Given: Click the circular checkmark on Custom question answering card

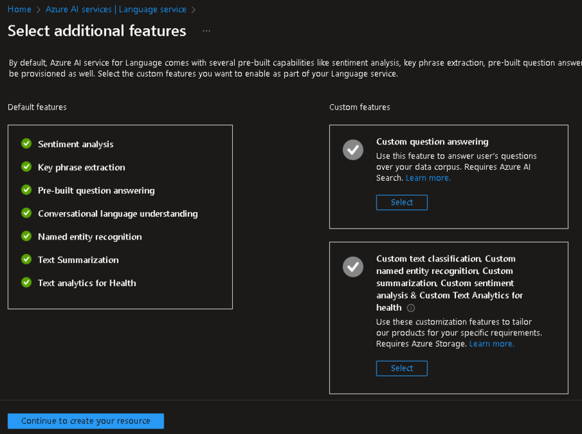Looking at the screenshot, I should [353, 149].
